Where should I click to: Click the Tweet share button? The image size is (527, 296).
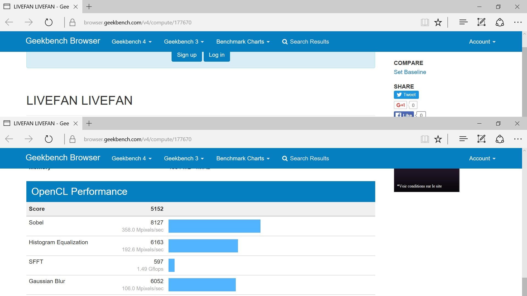(406, 95)
